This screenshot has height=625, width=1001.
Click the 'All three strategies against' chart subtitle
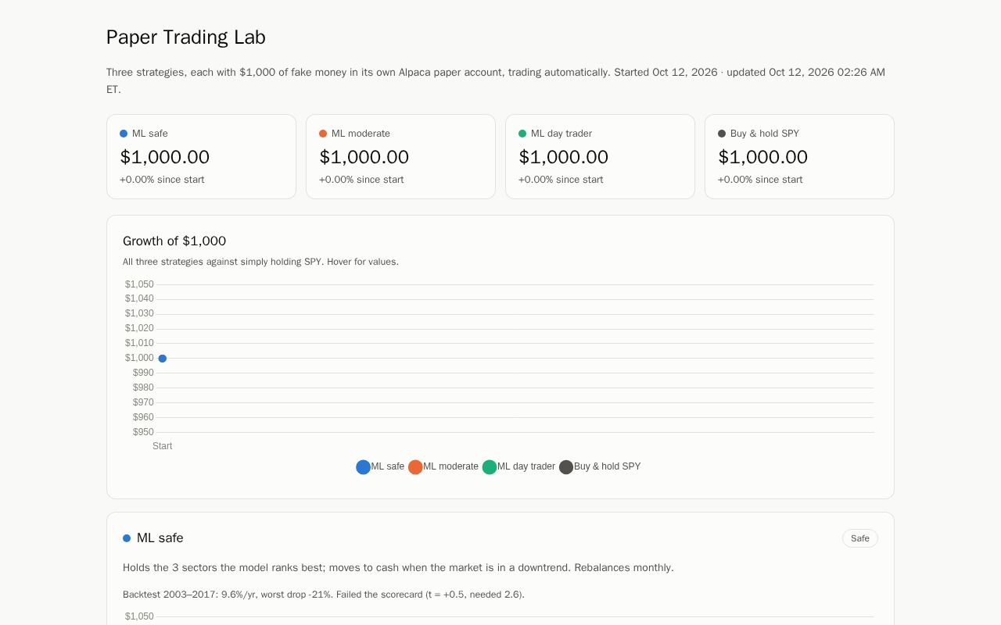click(x=260, y=262)
